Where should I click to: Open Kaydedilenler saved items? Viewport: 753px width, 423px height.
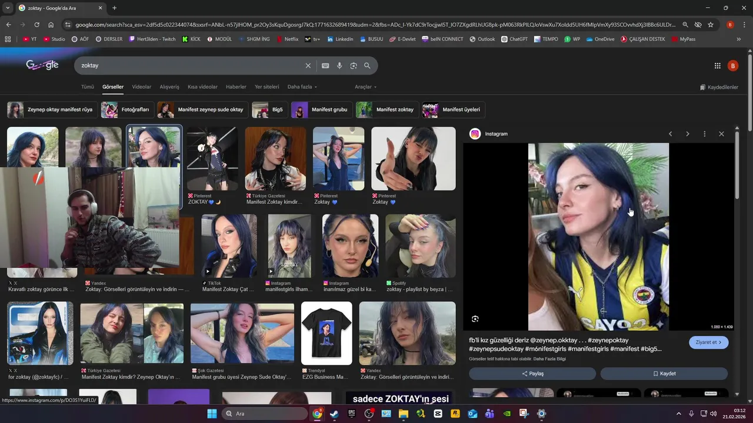pos(719,87)
